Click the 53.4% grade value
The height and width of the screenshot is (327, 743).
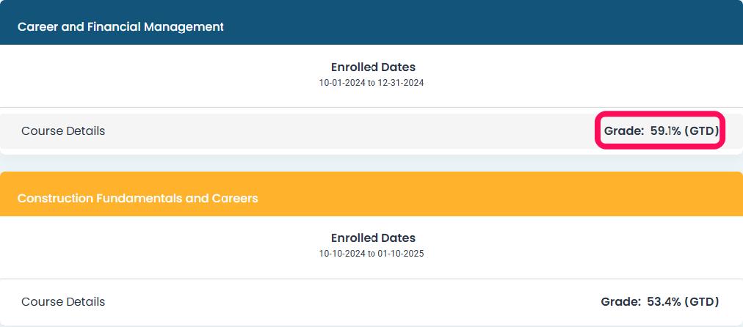point(666,301)
